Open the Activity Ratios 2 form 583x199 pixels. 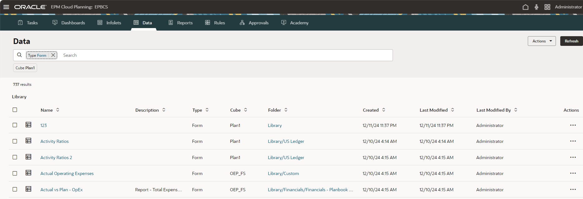pos(56,158)
